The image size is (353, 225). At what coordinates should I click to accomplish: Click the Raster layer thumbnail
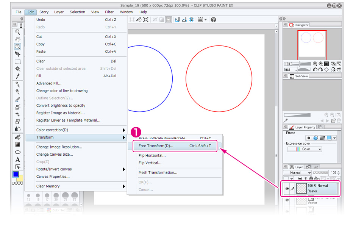point(301,189)
